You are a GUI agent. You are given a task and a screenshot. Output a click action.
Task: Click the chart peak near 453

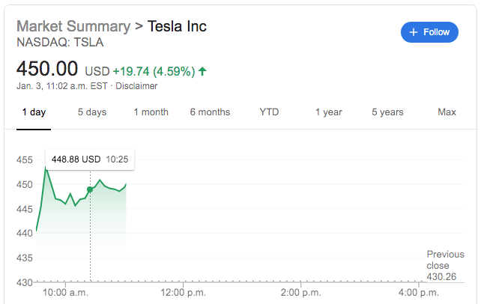46,169
